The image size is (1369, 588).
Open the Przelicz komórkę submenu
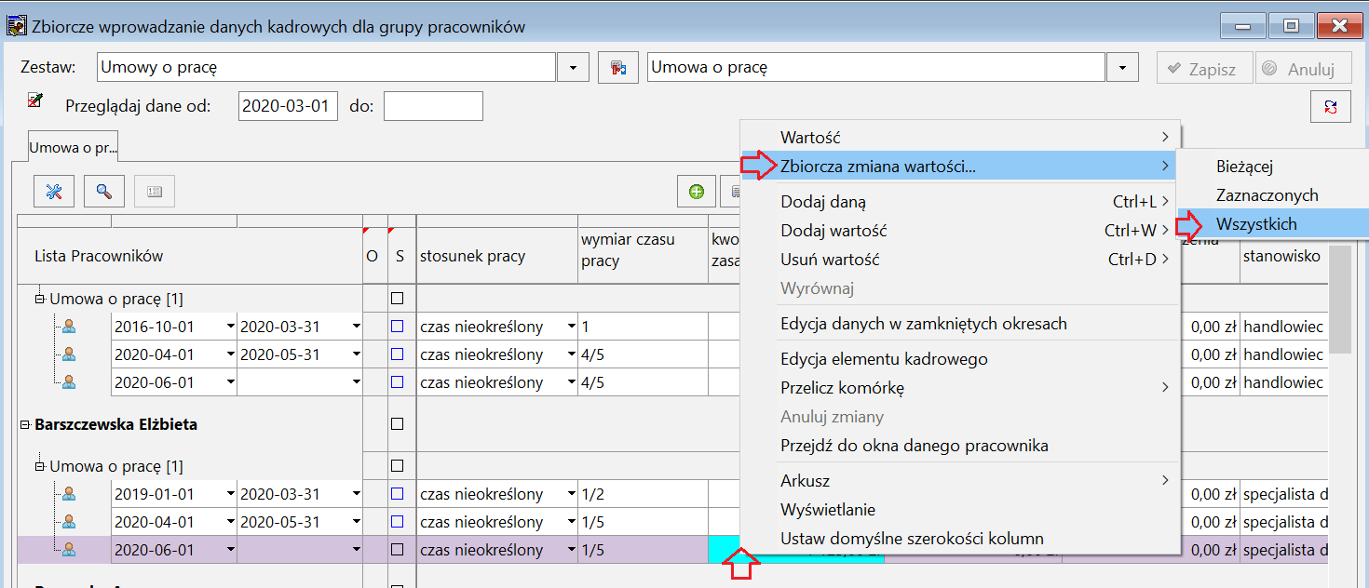[959, 388]
